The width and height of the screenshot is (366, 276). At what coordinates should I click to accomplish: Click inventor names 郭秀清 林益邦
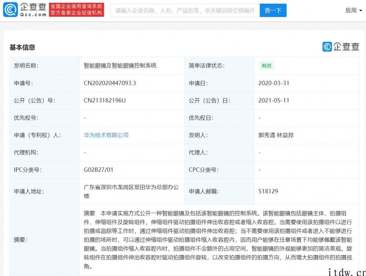pyautogui.click(x=276, y=135)
